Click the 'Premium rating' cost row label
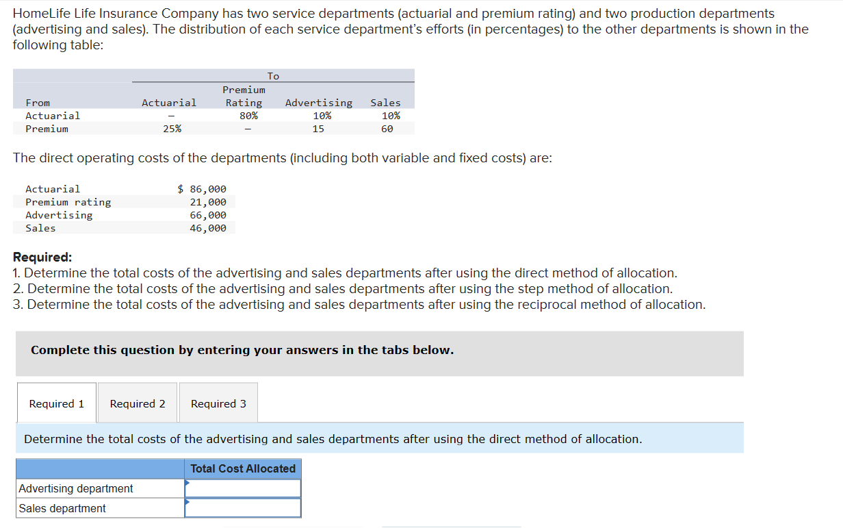The height and width of the screenshot is (528, 843). point(68,202)
